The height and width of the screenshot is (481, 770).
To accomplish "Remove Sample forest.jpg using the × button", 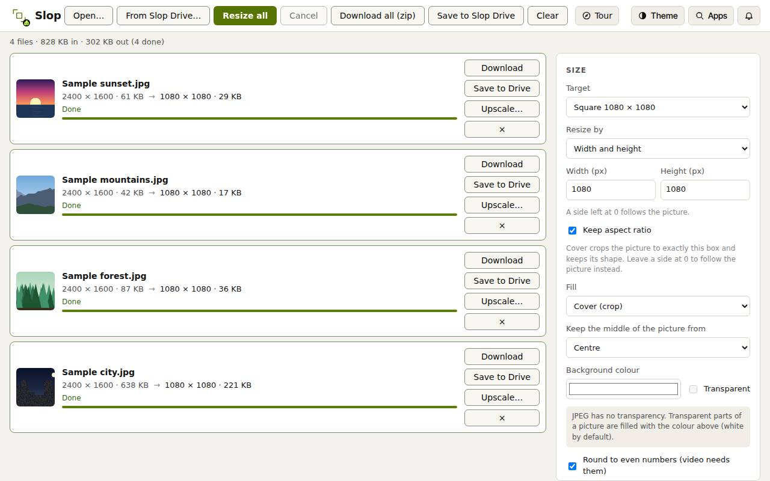I will [502, 322].
